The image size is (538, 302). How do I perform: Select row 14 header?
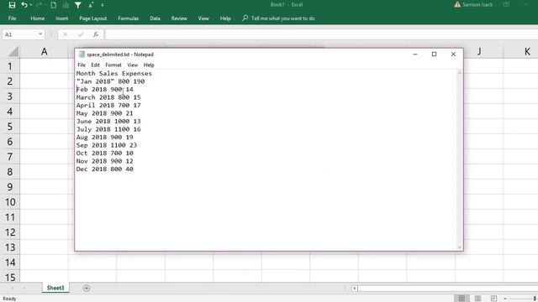point(10,263)
